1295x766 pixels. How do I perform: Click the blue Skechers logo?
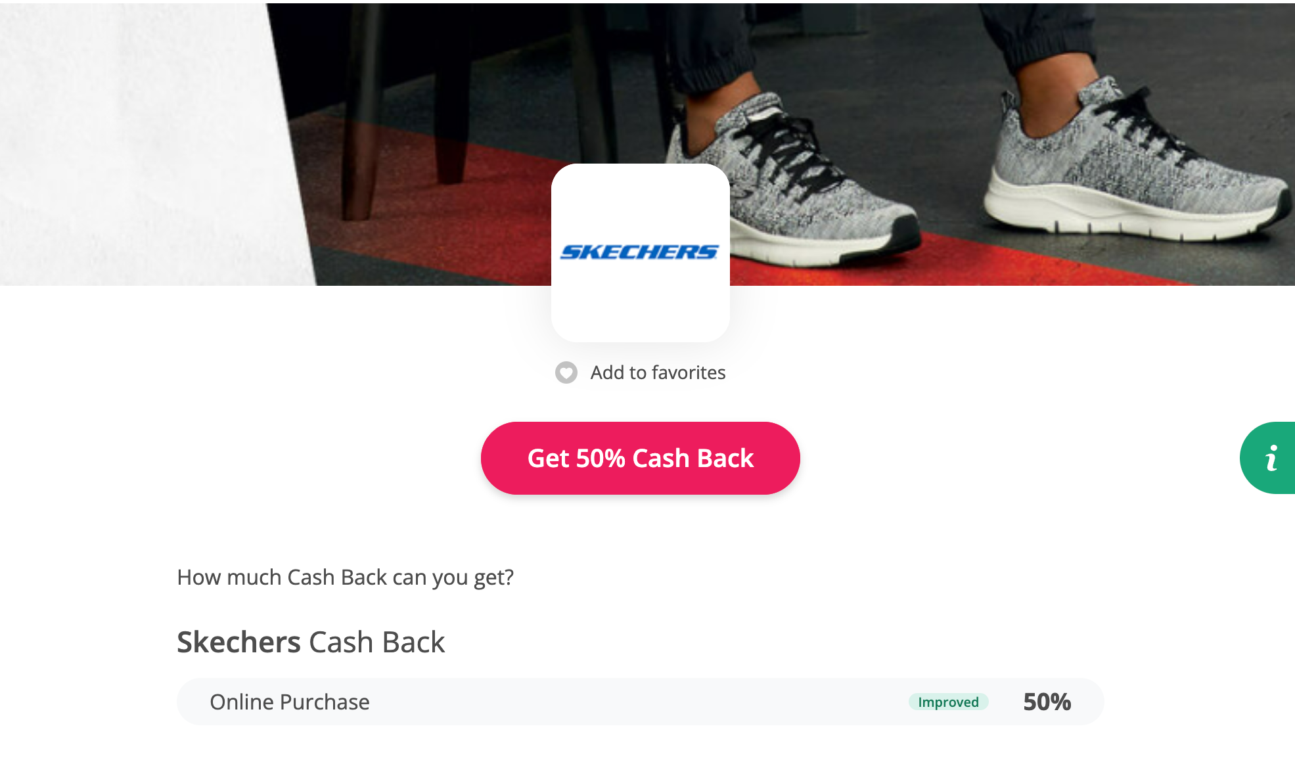(x=640, y=252)
